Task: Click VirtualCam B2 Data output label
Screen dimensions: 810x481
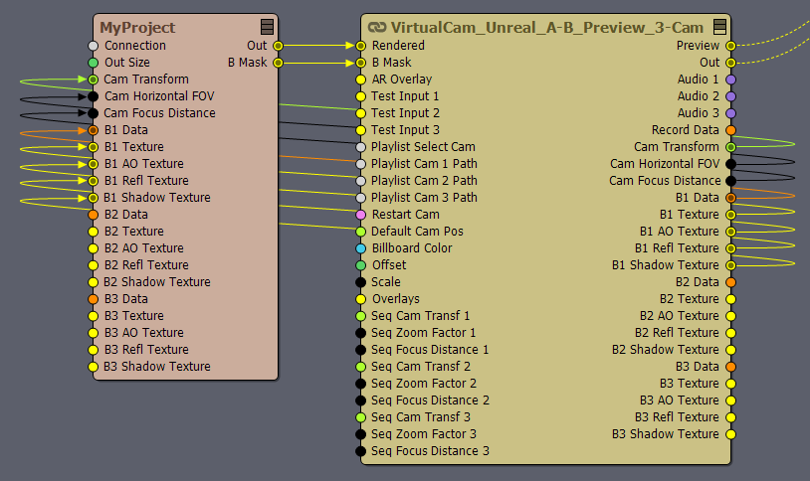Action: click(698, 282)
